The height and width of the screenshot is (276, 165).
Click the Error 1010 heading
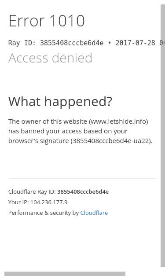47,21
